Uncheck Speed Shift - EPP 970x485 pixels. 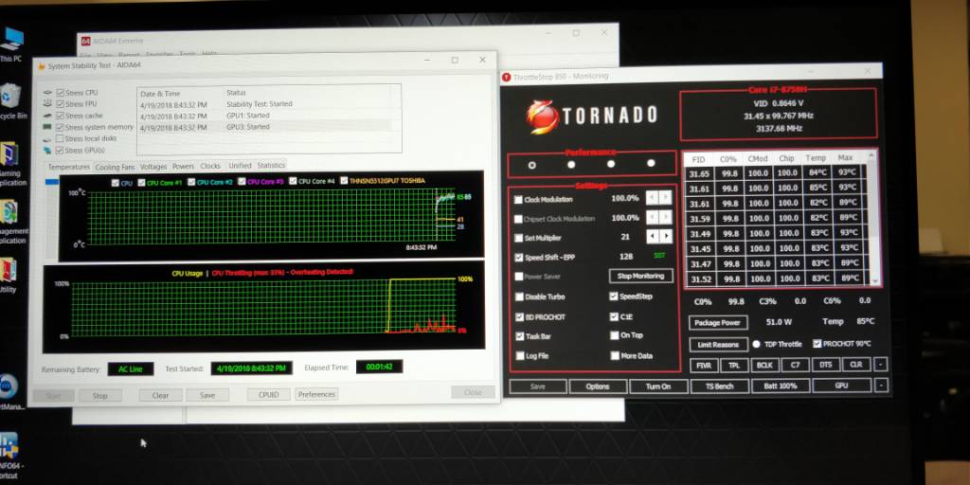tap(518, 258)
